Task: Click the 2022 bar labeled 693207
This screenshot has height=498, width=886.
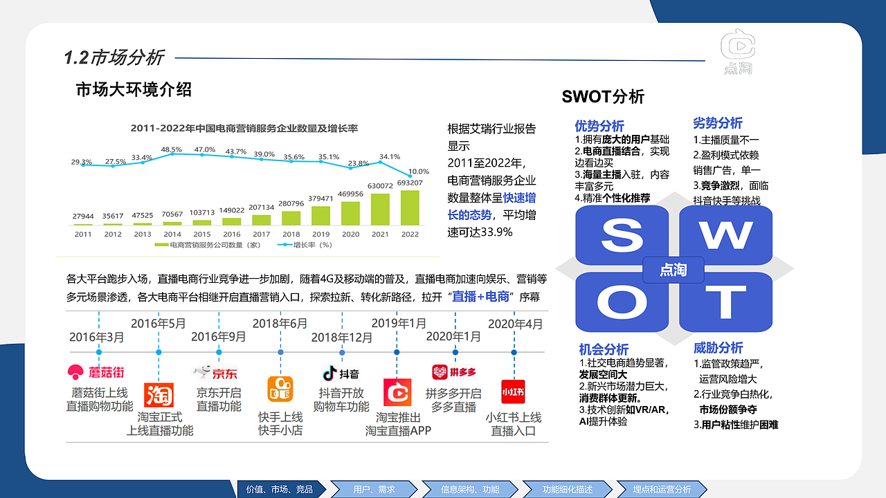Action: pyautogui.click(x=410, y=207)
